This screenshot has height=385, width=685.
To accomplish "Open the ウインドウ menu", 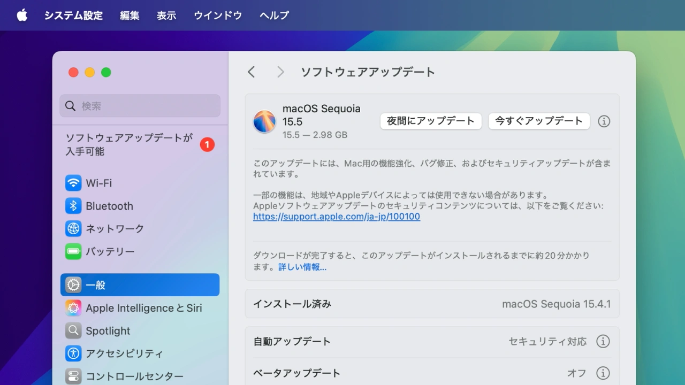I will click(218, 16).
